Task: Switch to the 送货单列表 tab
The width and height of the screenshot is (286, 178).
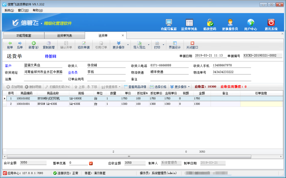Action: 65,35
